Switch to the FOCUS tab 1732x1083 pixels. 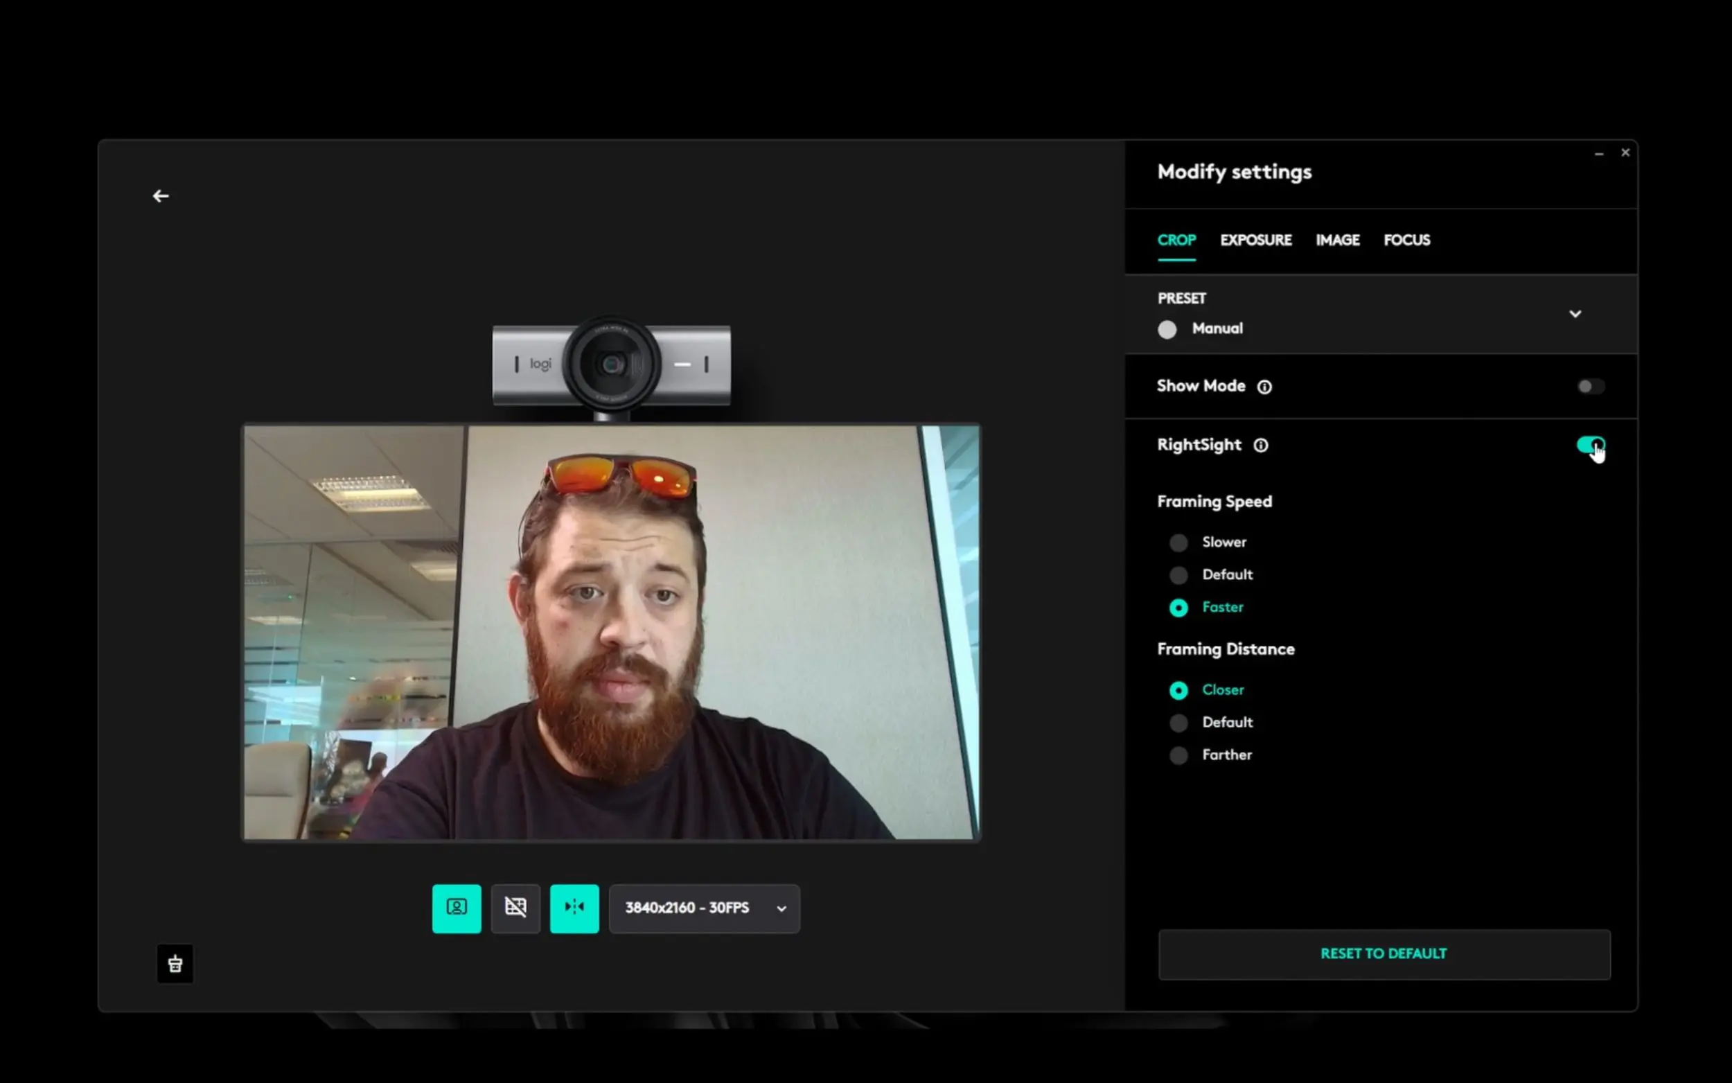tap(1407, 240)
